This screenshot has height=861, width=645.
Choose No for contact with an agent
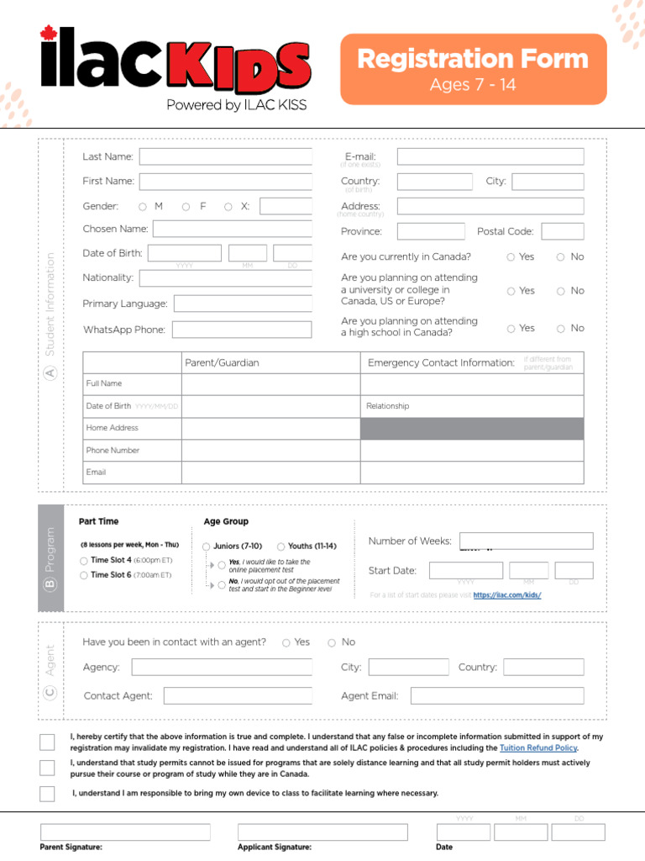(331, 642)
